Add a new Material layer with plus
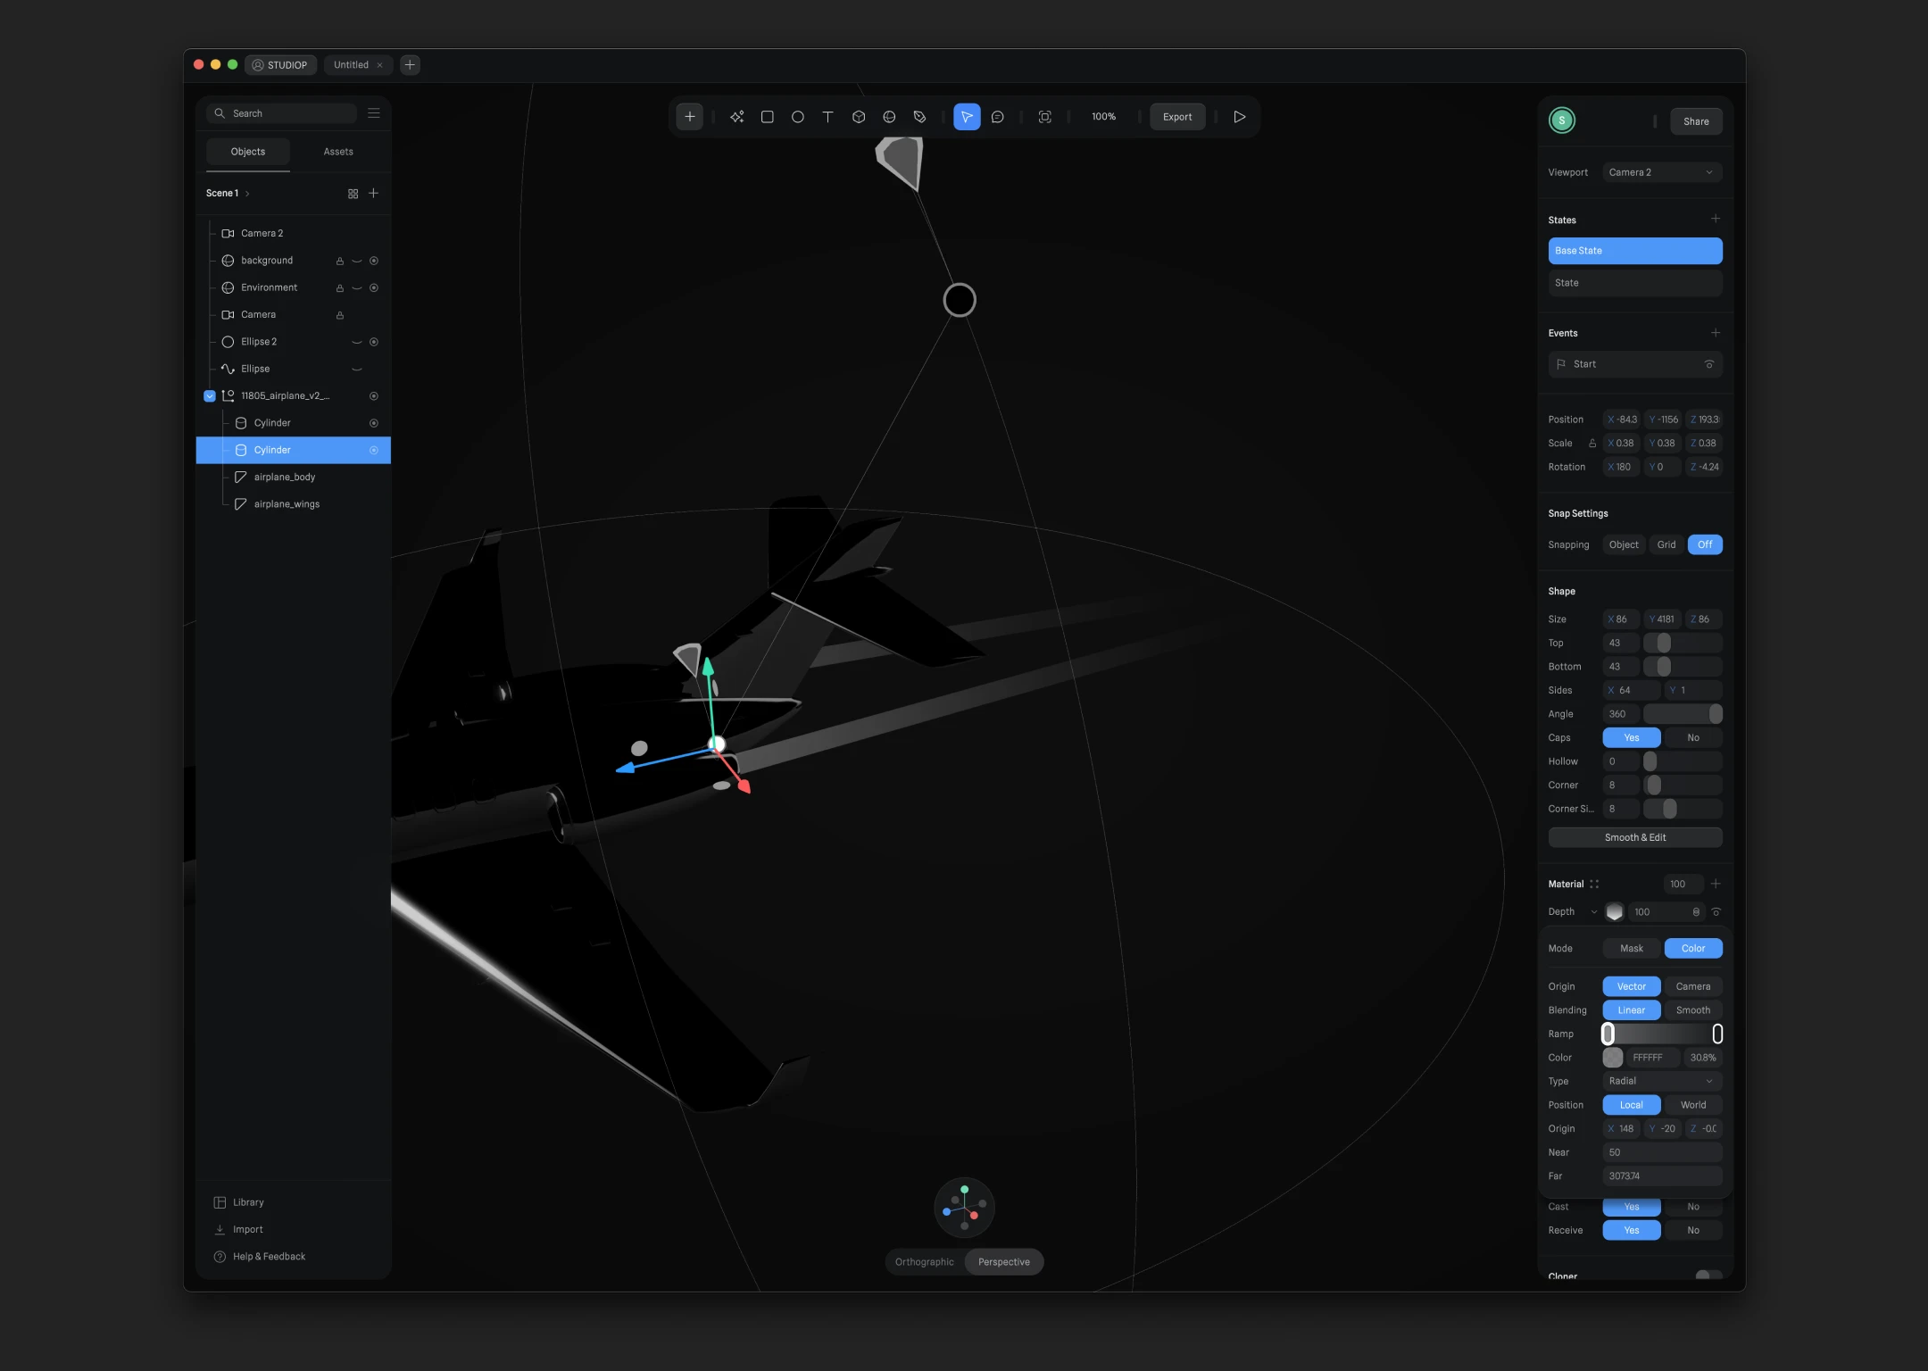This screenshot has width=1928, height=1371. [1715, 884]
